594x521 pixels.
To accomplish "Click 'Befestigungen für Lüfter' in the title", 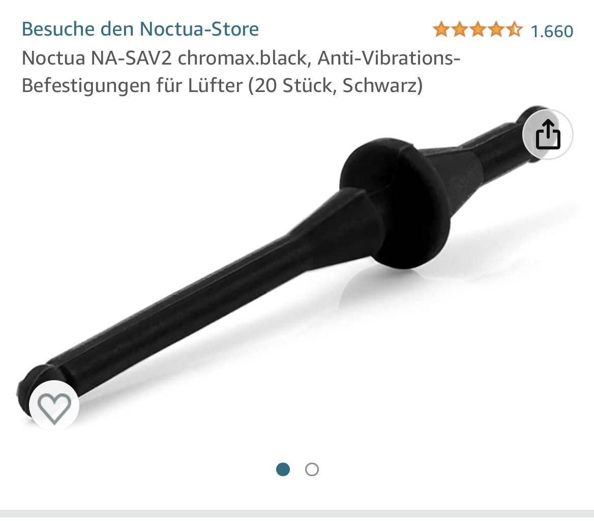I will tap(132, 85).
